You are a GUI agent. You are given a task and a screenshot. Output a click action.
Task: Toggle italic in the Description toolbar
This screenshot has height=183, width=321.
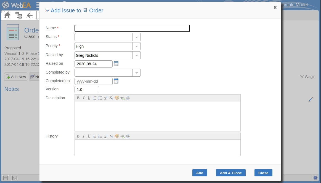(x=84, y=98)
